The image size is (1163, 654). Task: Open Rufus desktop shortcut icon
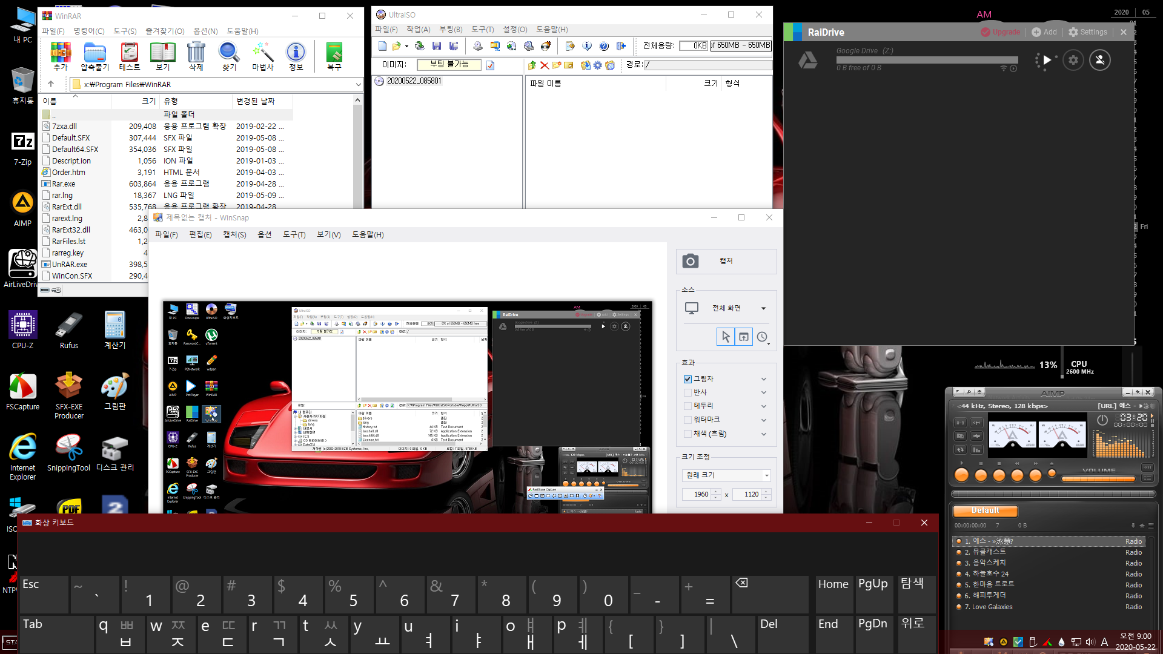pyautogui.click(x=69, y=330)
